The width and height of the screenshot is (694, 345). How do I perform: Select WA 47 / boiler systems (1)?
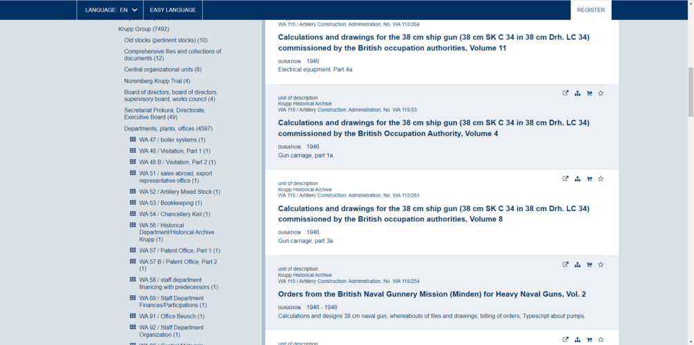(x=173, y=140)
